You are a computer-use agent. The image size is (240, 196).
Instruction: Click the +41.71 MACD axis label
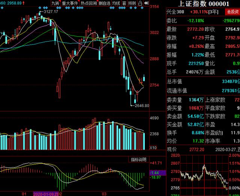(x=156, y=163)
